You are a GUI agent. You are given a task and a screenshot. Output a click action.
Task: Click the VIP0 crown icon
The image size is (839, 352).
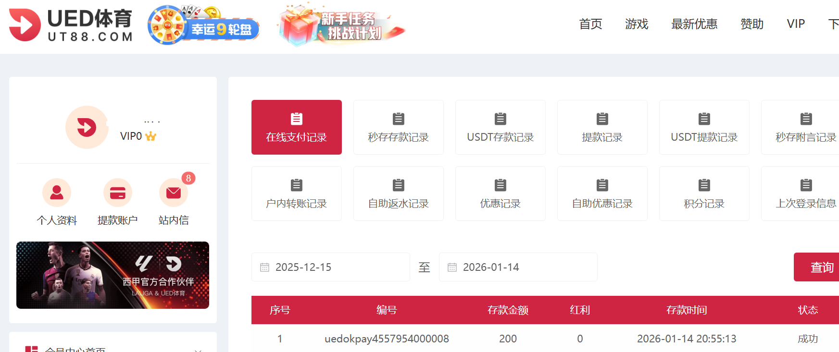151,136
